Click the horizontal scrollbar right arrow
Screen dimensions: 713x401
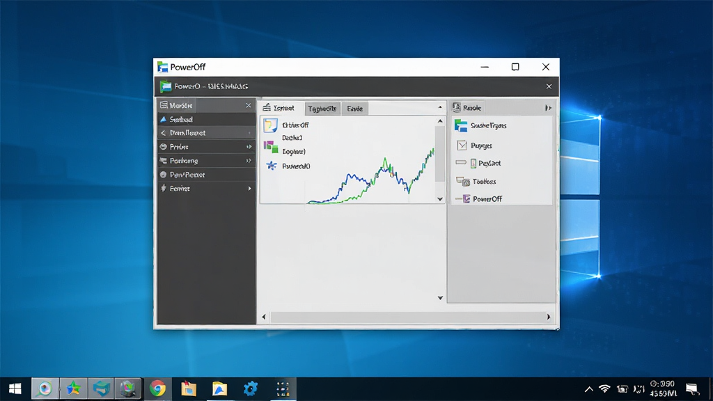tap(549, 317)
